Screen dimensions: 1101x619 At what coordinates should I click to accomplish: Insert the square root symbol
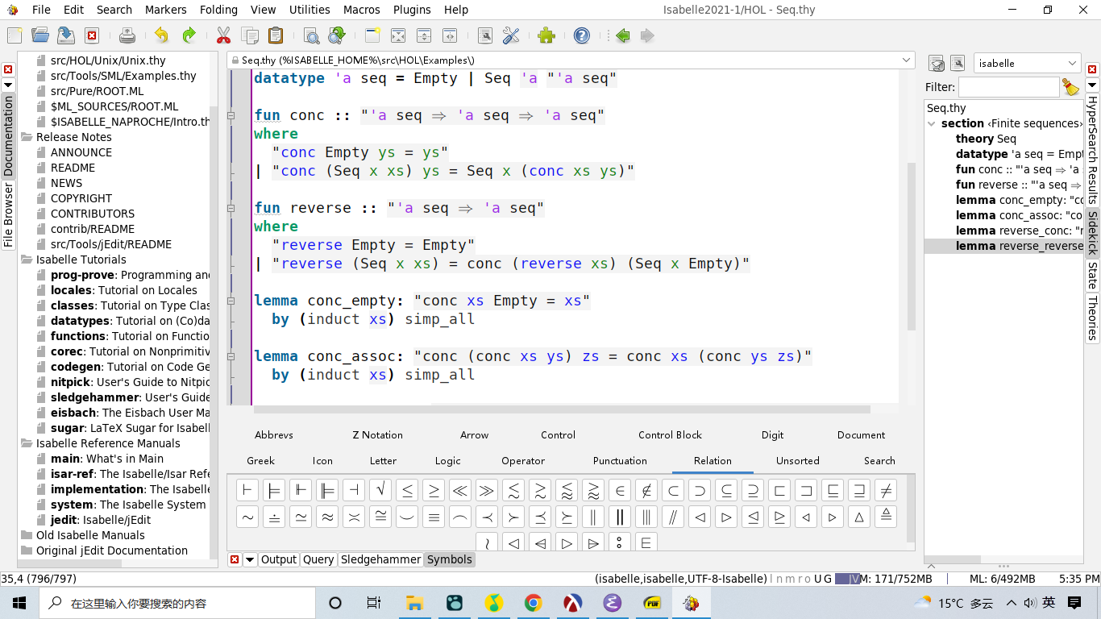pyautogui.click(x=380, y=490)
